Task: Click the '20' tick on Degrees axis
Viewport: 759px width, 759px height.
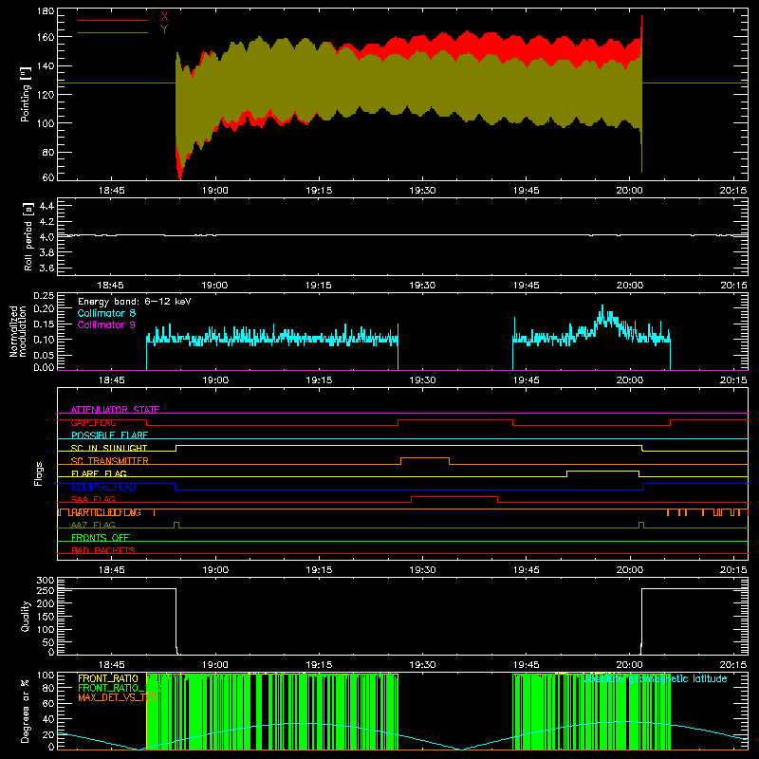Action: (x=48, y=734)
